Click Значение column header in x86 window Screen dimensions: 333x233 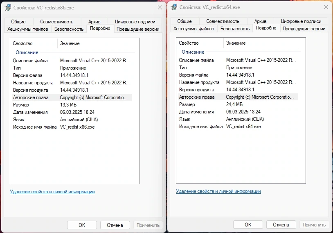[95, 43]
